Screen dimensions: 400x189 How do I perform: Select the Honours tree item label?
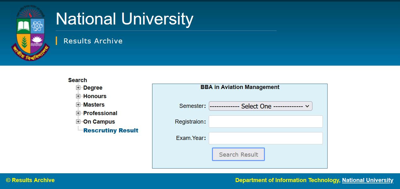[x=95, y=96]
